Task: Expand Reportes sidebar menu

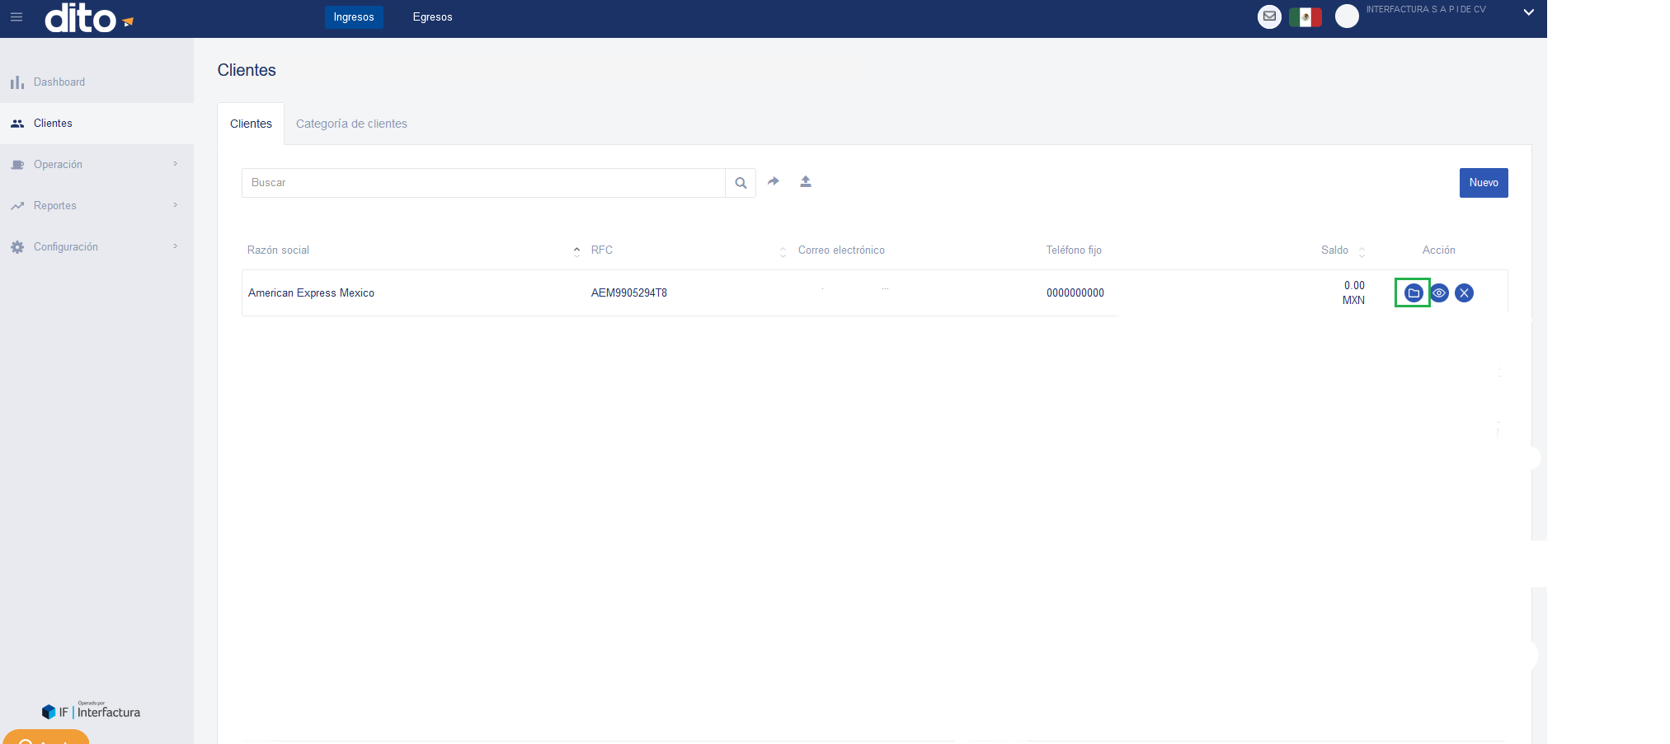Action: point(96,206)
